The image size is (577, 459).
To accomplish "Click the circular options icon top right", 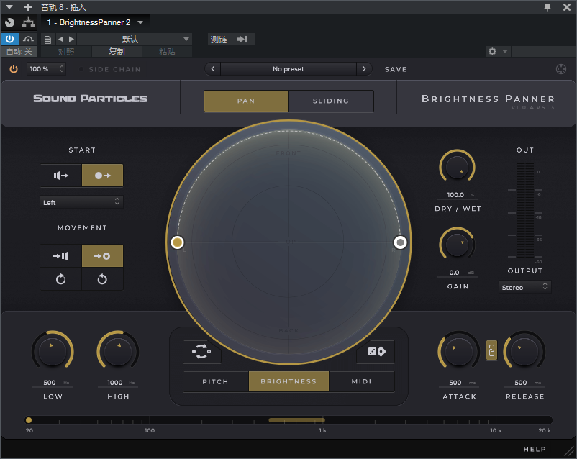I will click(560, 69).
